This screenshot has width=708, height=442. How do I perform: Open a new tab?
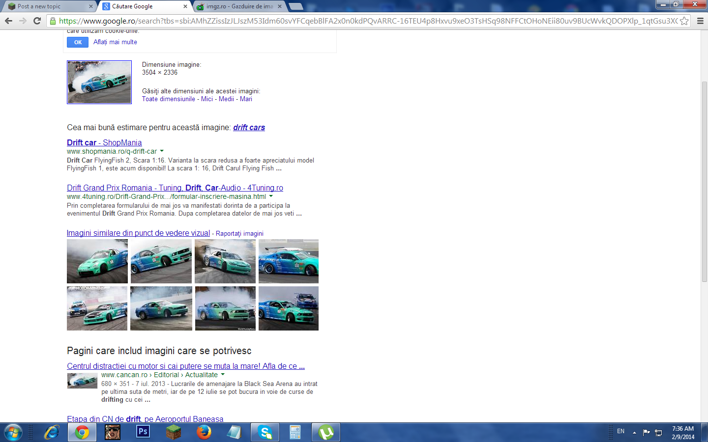click(x=295, y=6)
